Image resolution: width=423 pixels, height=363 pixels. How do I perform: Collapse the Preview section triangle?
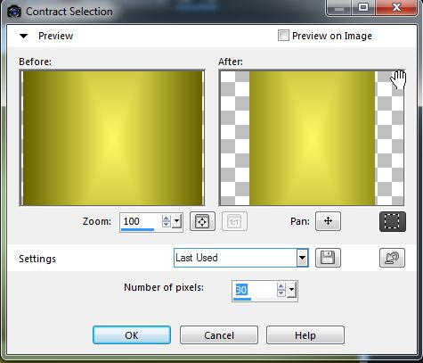[23, 37]
